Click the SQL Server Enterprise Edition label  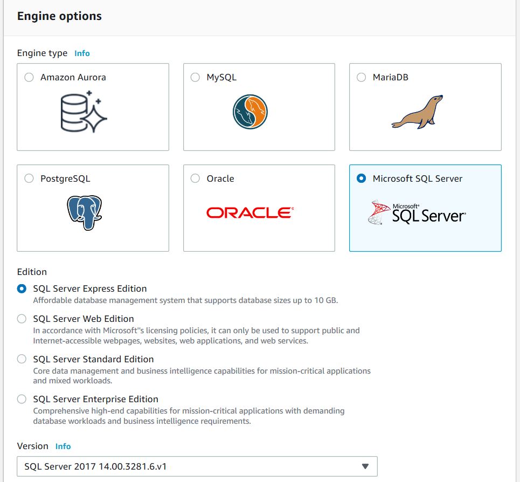click(95, 399)
